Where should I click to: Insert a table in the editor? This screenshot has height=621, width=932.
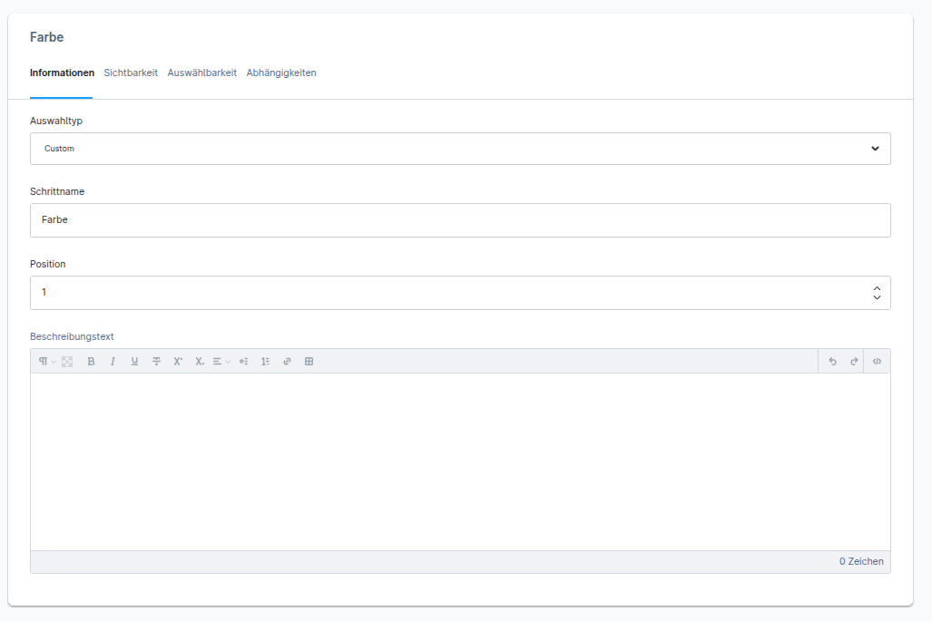point(309,362)
